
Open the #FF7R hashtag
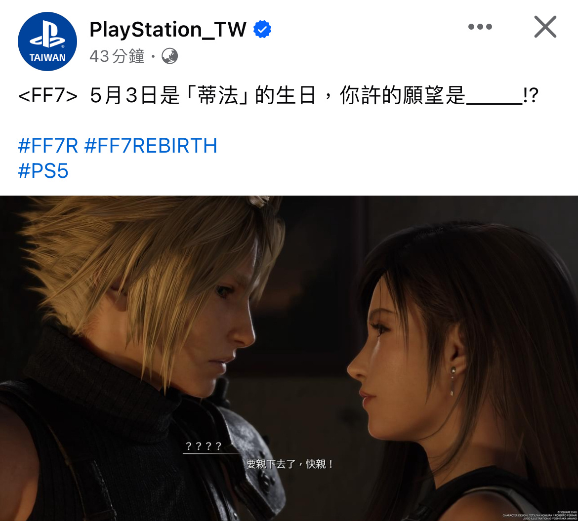pyautogui.click(x=48, y=146)
